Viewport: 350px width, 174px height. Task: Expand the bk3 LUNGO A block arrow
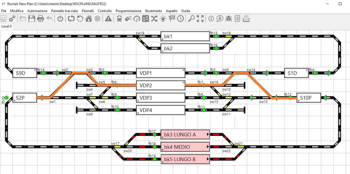pyautogui.click(x=208, y=134)
